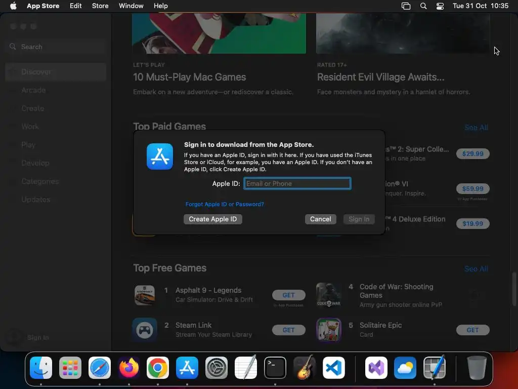Click 'Code of War: Shooting Games' title
The image size is (518, 389).
point(396,291)
